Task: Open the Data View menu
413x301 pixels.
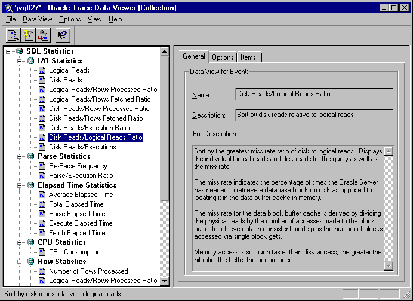Action: tap(38, 19)
